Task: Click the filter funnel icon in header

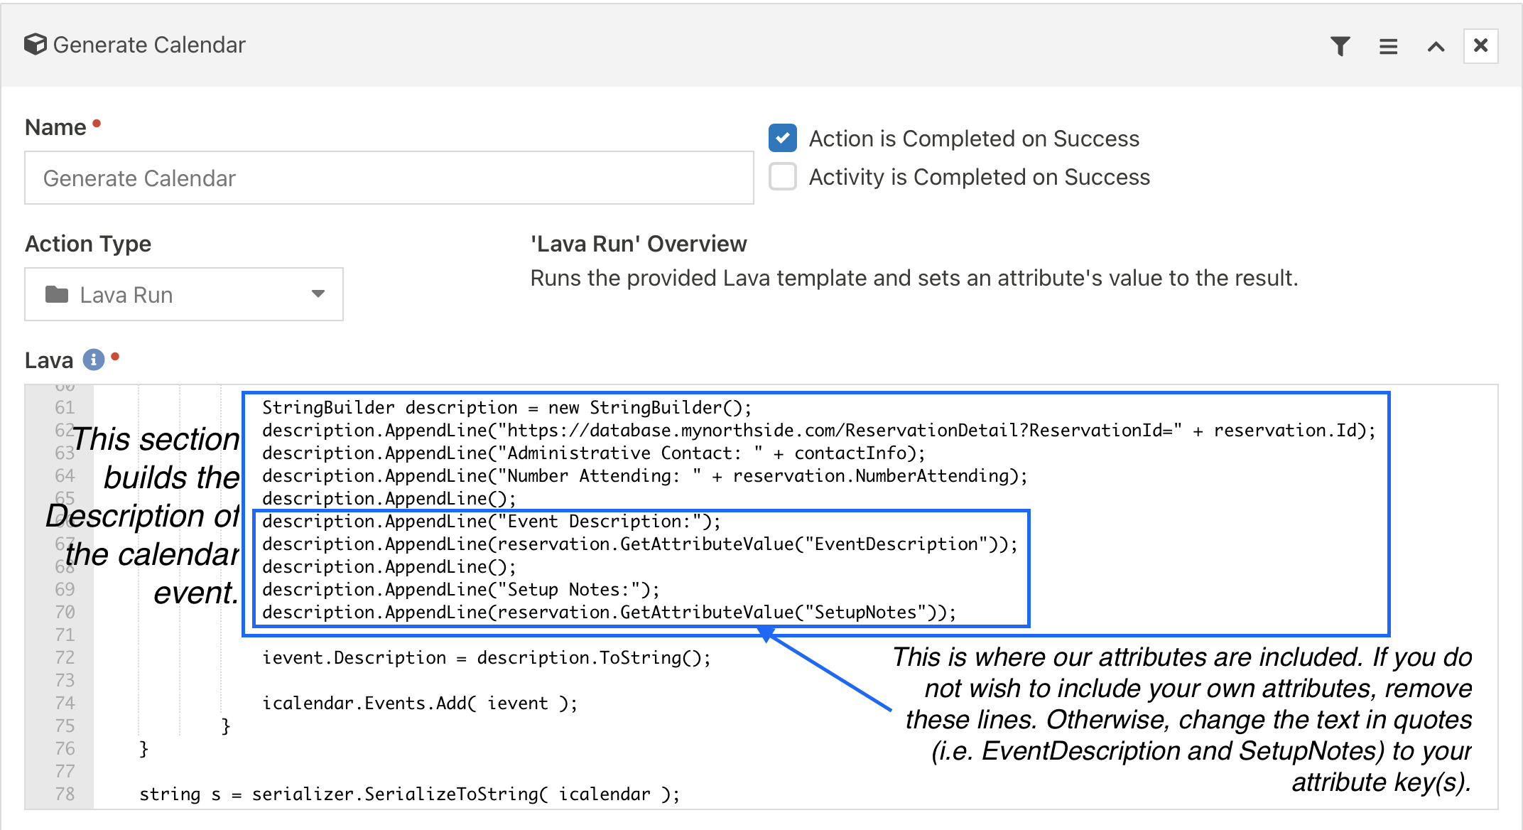Action: tap(1340, 46)
